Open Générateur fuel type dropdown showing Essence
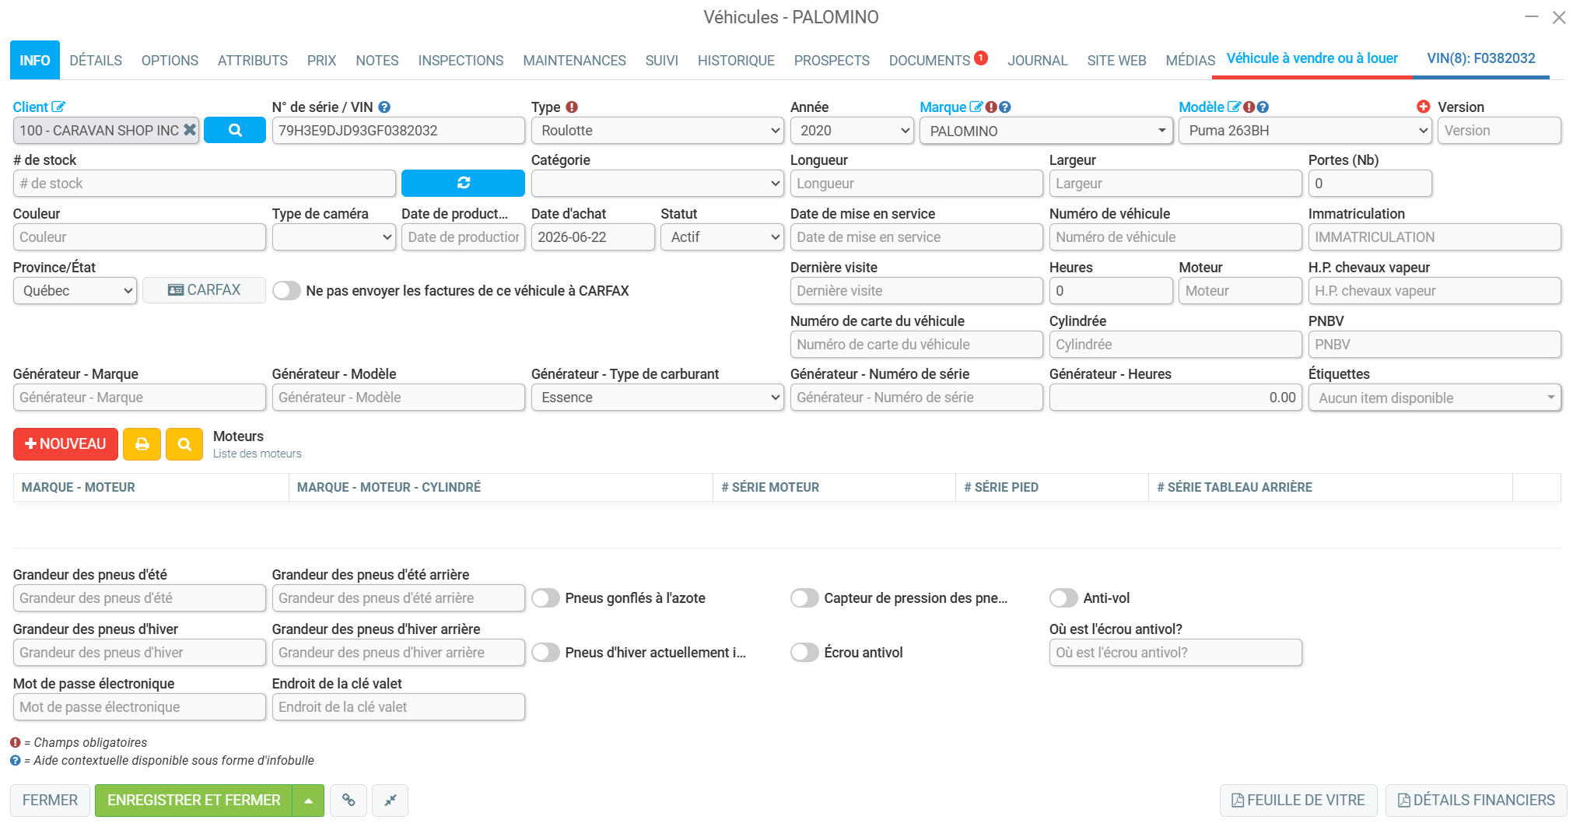The width and height of the screenshot is (1580, 827). coord(657,398)
